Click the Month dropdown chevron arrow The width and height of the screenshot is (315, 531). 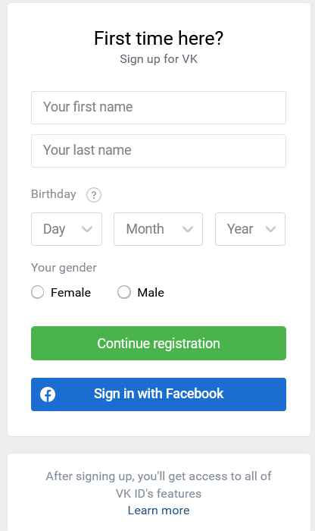pyautogui.click(x=188, y=229)
